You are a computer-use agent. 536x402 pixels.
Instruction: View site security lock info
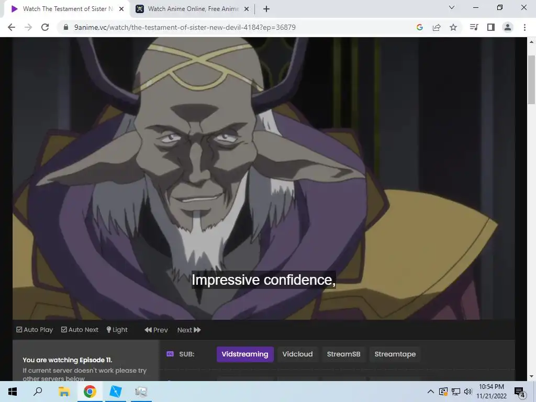66,27
